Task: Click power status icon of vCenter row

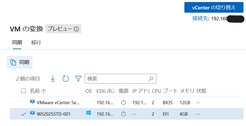Action: click(123, 102)
